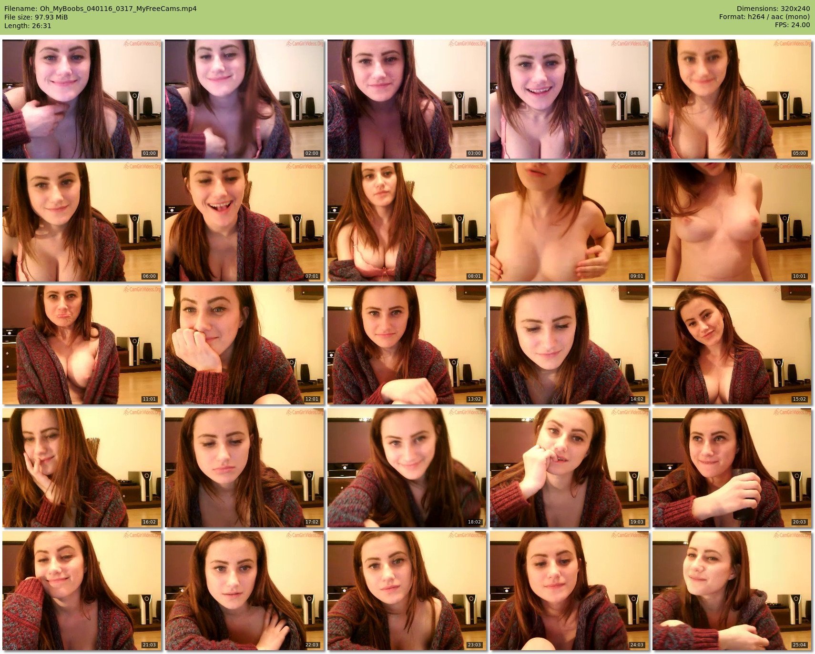This screenshot has width=815, height=654.
Task: Select the "Format: h264 / aac (mono)" text
Action: click(764, 17)
